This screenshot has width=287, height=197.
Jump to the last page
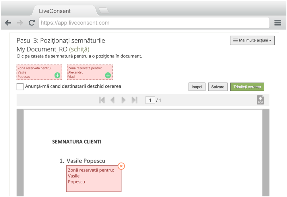pos(134,100)
